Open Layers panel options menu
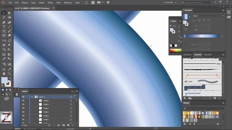Image resolution: width=232 pixels, height=130 pixels. [x=76, y=91]
